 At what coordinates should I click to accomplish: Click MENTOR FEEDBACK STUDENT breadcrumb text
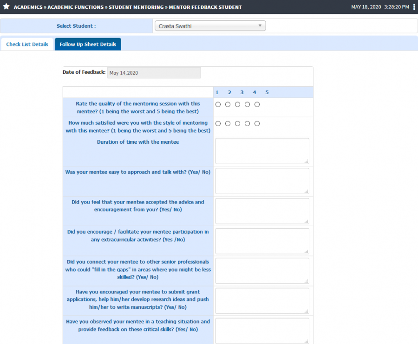205,7
